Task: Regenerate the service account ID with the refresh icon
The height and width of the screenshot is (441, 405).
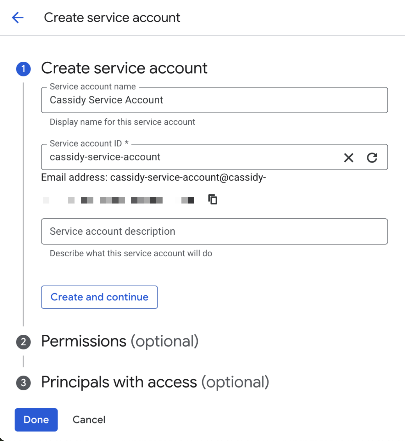Action: 373,158
